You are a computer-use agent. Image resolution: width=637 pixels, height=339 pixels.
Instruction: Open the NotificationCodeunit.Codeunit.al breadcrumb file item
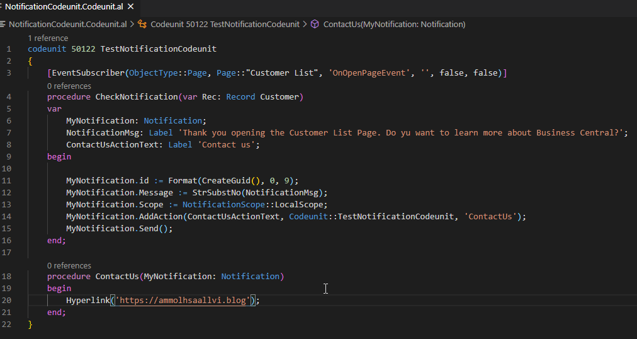[x=67, y=24]
